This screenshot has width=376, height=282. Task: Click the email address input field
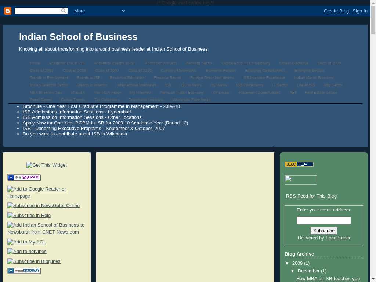tap(323, 221)
